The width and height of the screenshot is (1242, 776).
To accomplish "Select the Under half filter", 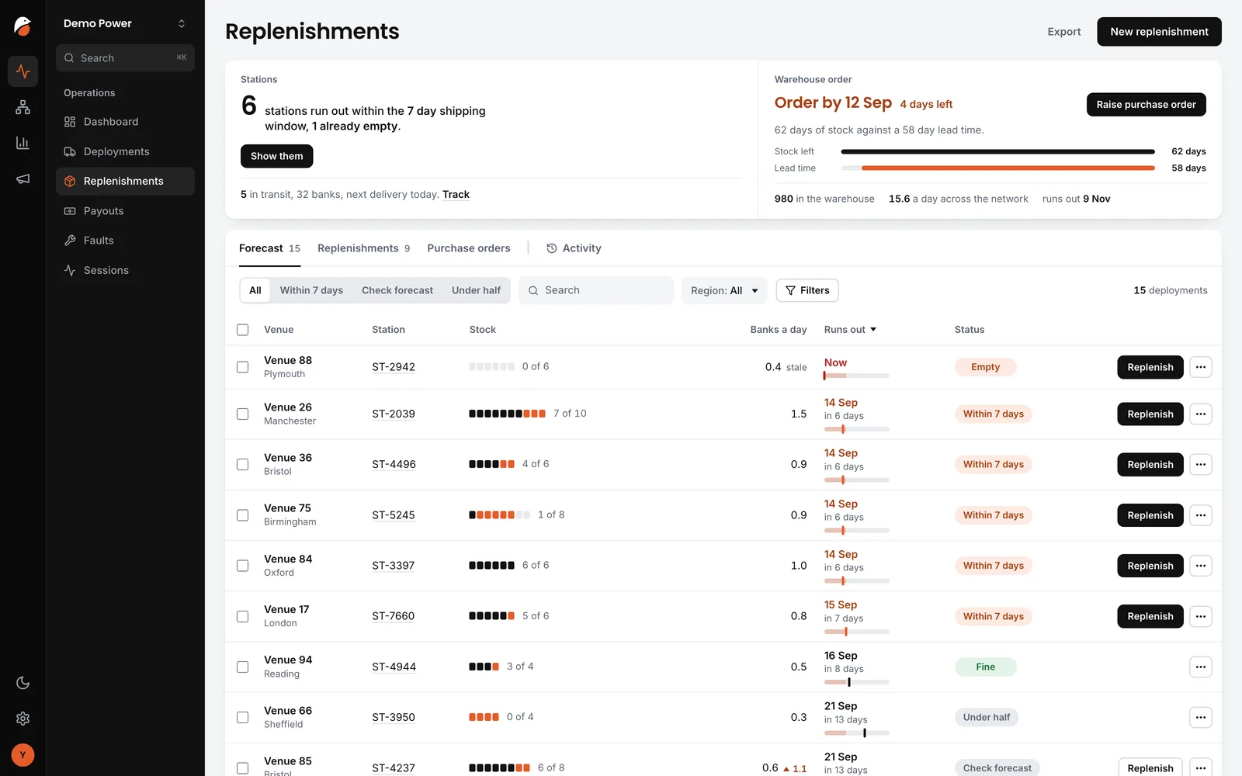I will click(476, 290).
